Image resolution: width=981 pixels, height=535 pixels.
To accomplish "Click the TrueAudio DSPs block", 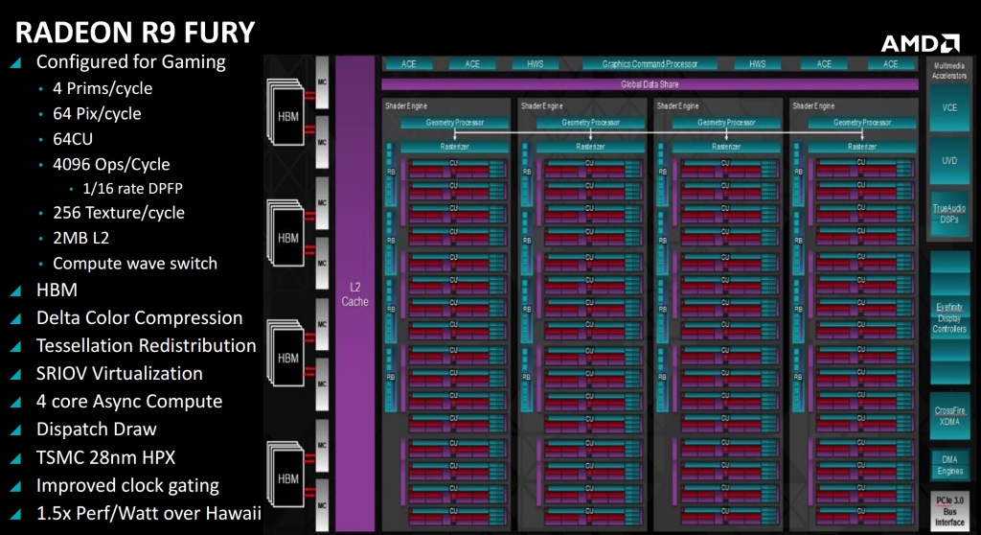I will pos(949,214).
